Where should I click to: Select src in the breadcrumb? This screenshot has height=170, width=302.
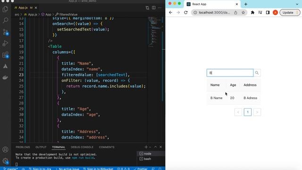click(x=17, y=15)
